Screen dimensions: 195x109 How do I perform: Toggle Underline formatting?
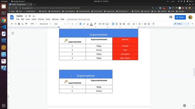point(88,24)
